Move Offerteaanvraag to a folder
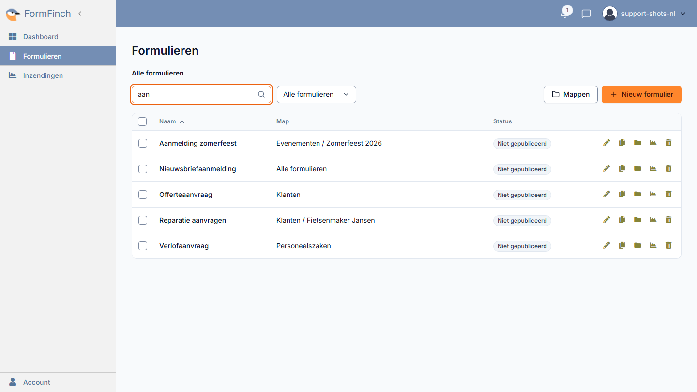697x392 pixels. [x=637, y=194]
